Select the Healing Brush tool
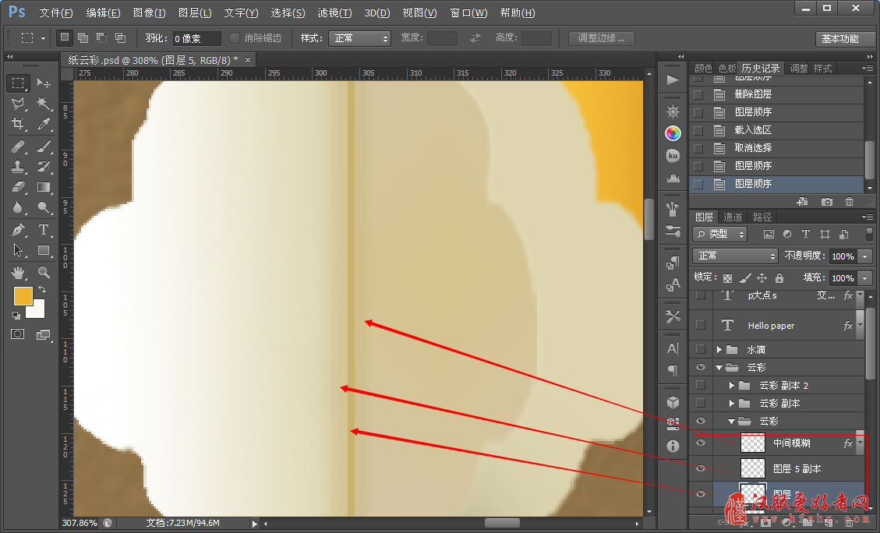 pos(18,146)
